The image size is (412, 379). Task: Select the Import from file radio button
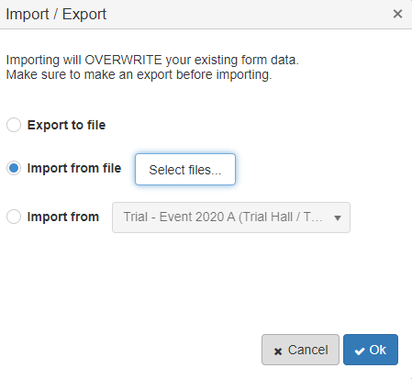tap(14, 168)
